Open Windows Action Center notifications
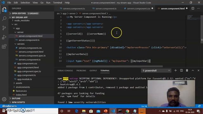This screenshot has height=114, width=203. (x=198, y=111)
